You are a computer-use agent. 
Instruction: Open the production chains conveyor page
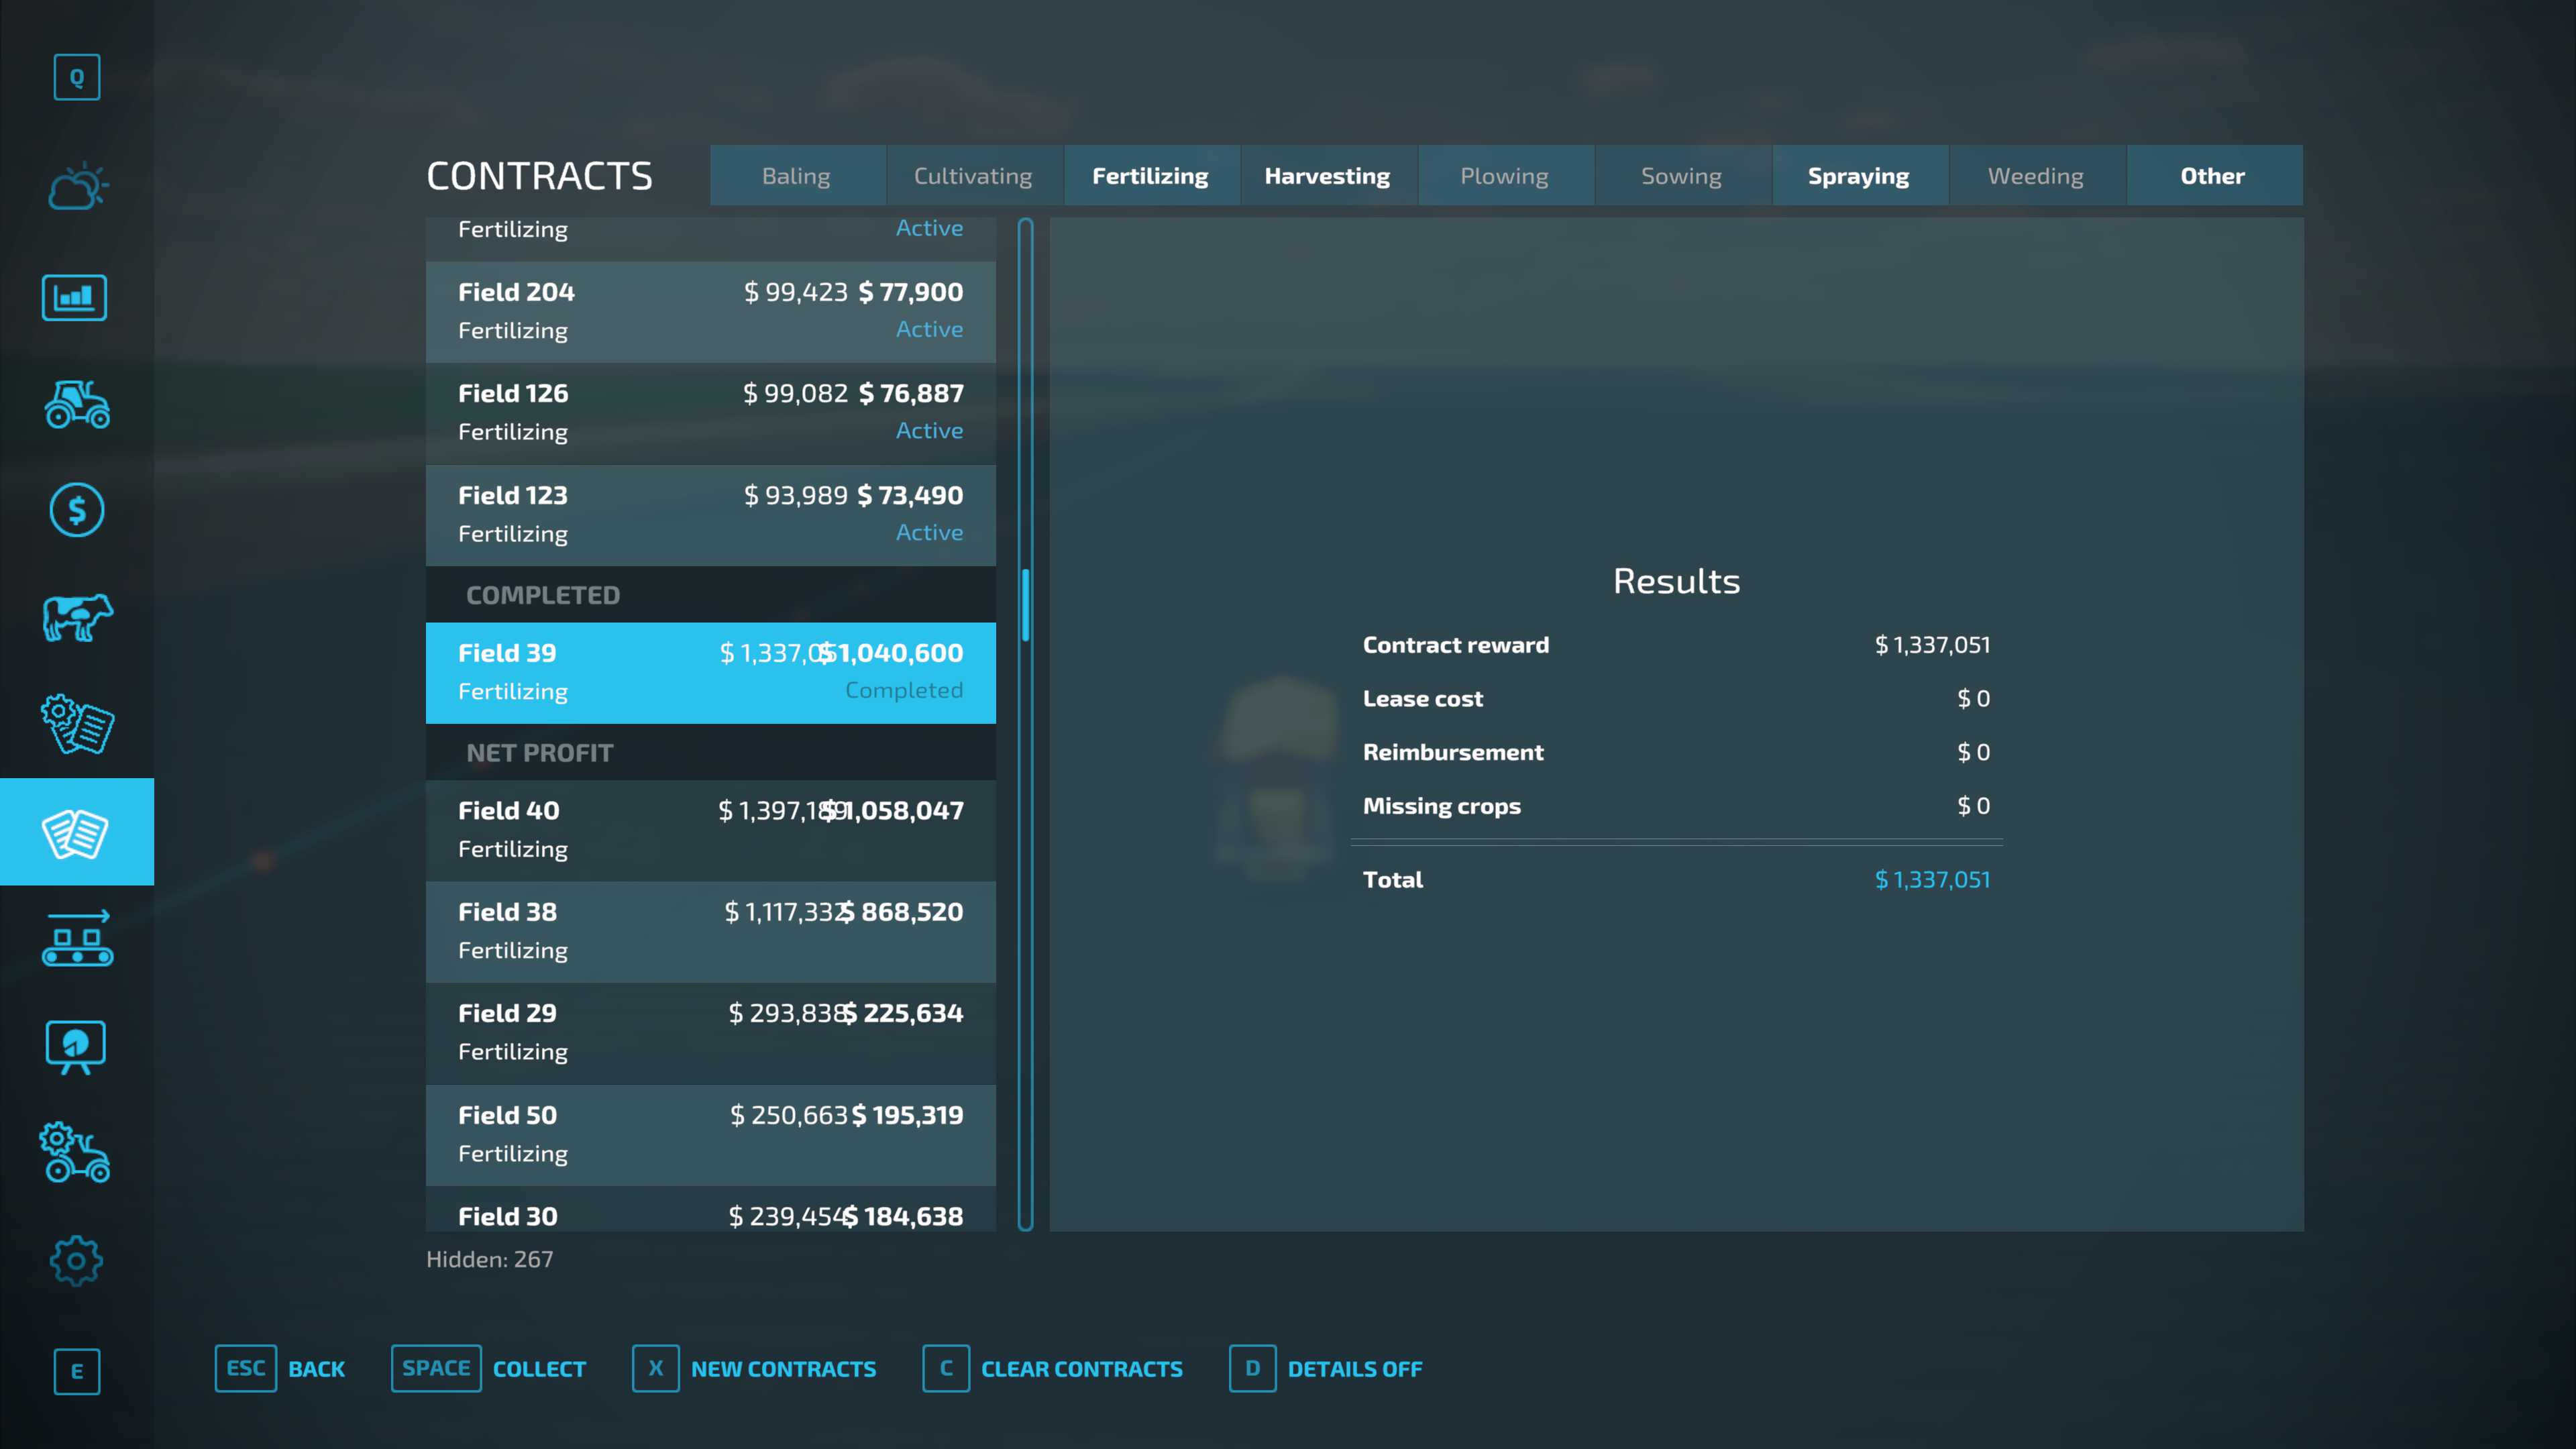coord(77,938)
